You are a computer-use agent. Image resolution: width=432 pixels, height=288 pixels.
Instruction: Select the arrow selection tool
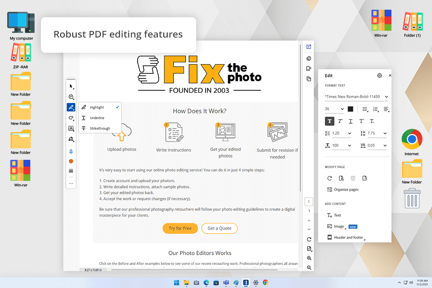[x=71, y=86]
